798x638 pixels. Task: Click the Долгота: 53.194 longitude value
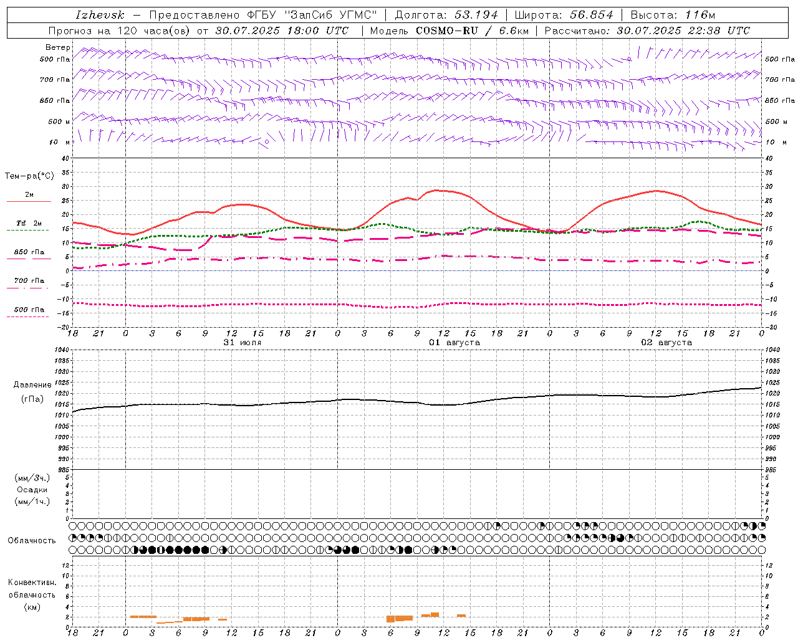(x=446, y=15)
